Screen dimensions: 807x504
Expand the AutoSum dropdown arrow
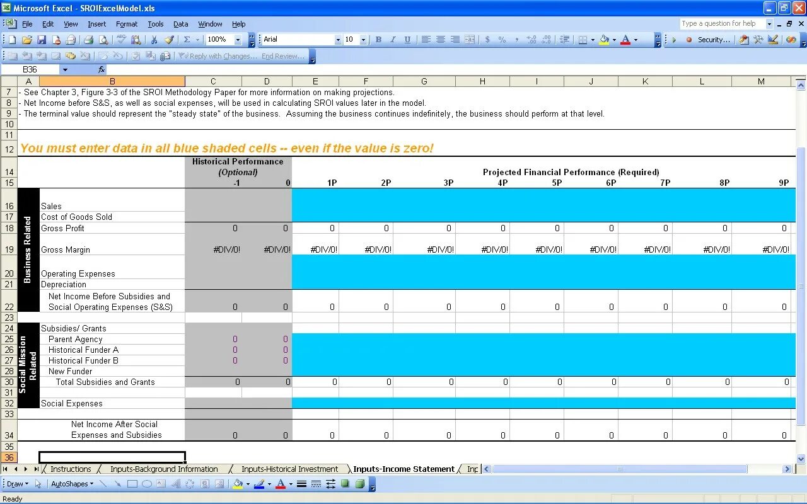[x=197, y=40]
